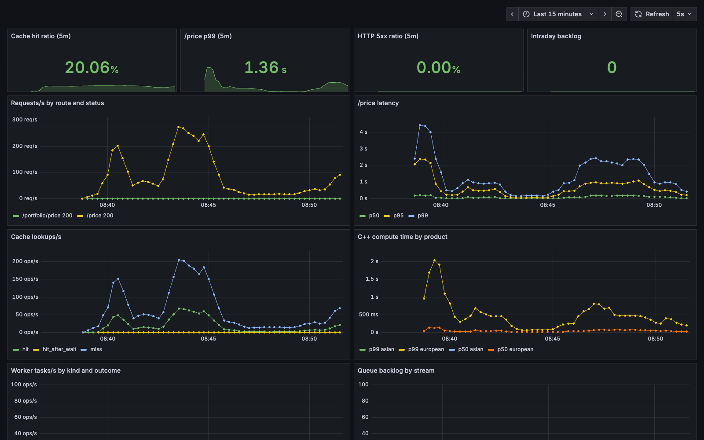Click the 200 ops/s axis label
This screenshot has height=440, width=704.
(x=25, y=261)
